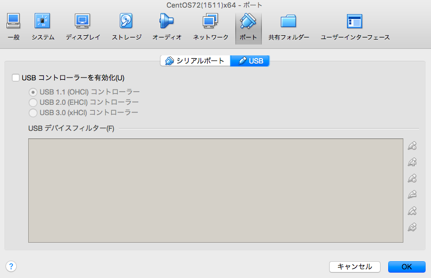Viewport: 431px width, 278px height.
Task: Select USB 1.1 (OHCI) コントローラー radio button
Action: point(33,92)
